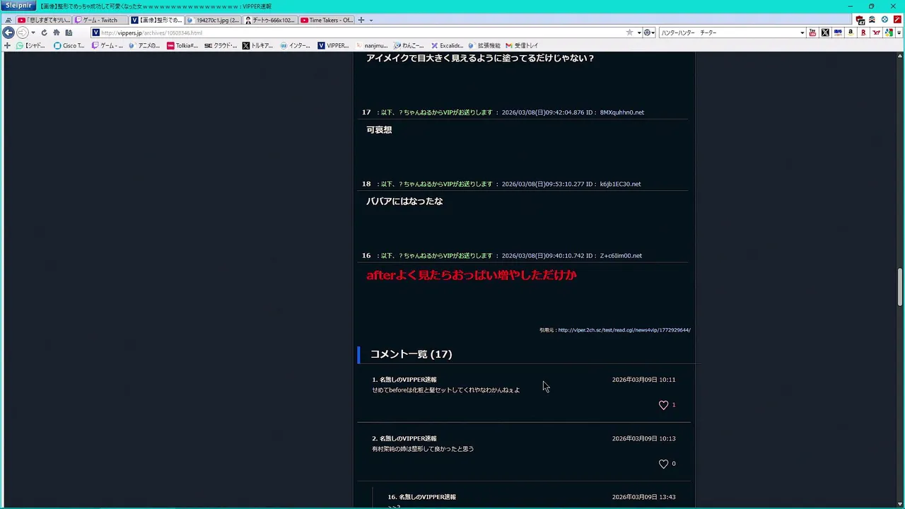This screenshot has height=509, width=905.
Task: Switch to the 悲しすぎてキツい YouTube tab
Action: (x=44, y=20)
